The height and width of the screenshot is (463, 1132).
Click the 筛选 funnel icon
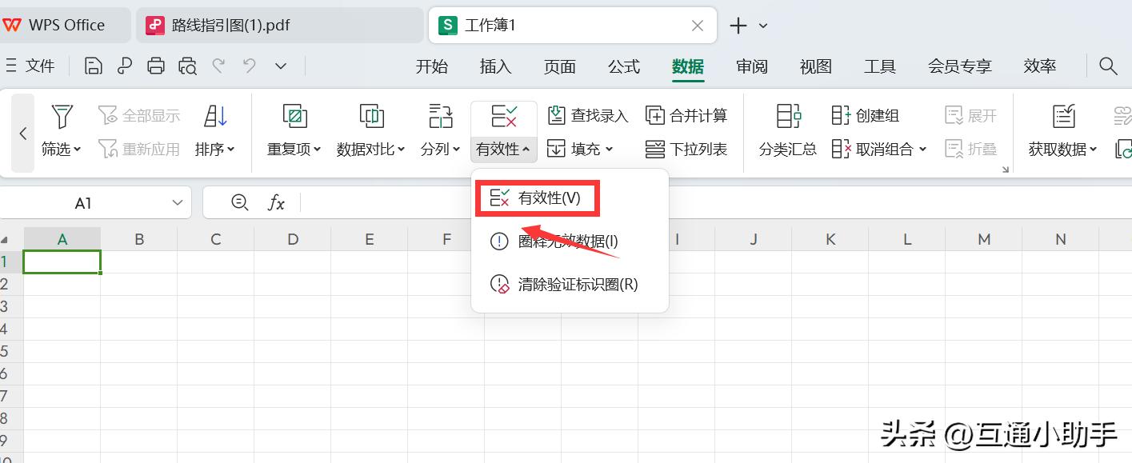[x=62, y=117]
